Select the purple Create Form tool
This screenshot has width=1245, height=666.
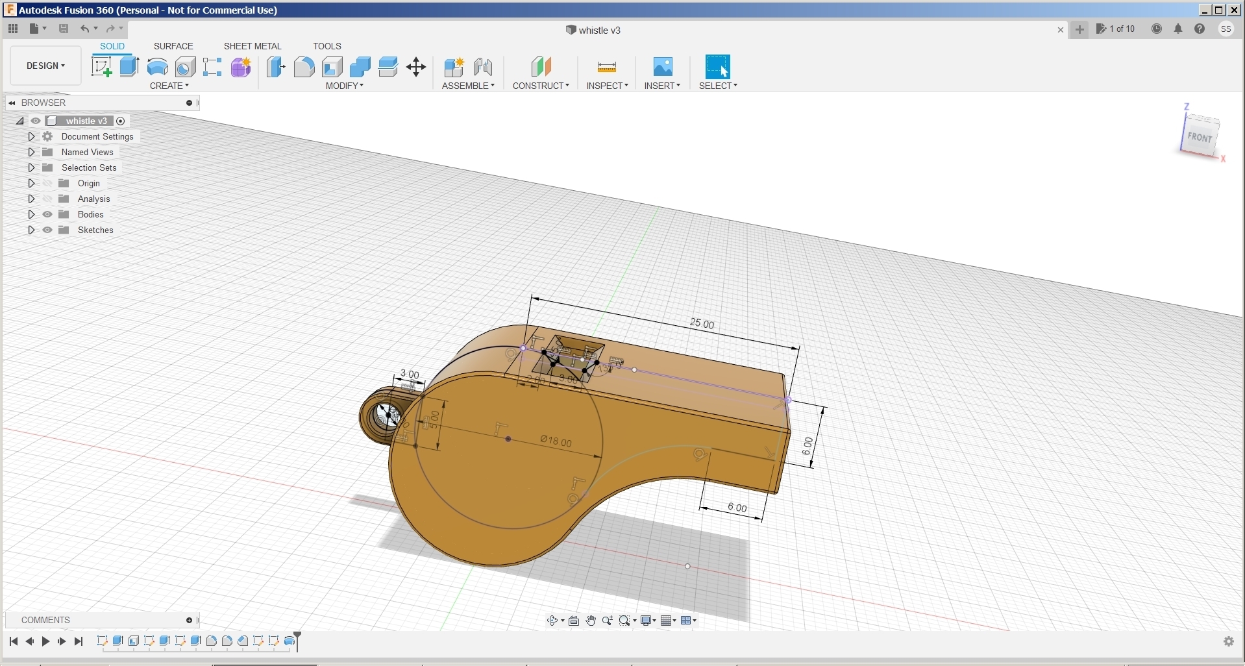coord(241,67)
